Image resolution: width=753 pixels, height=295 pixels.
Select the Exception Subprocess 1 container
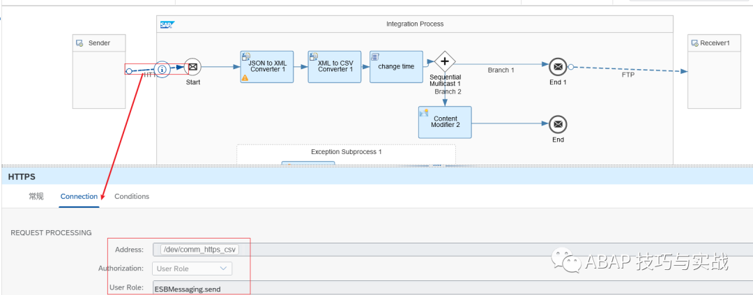(x=346, y=152)
